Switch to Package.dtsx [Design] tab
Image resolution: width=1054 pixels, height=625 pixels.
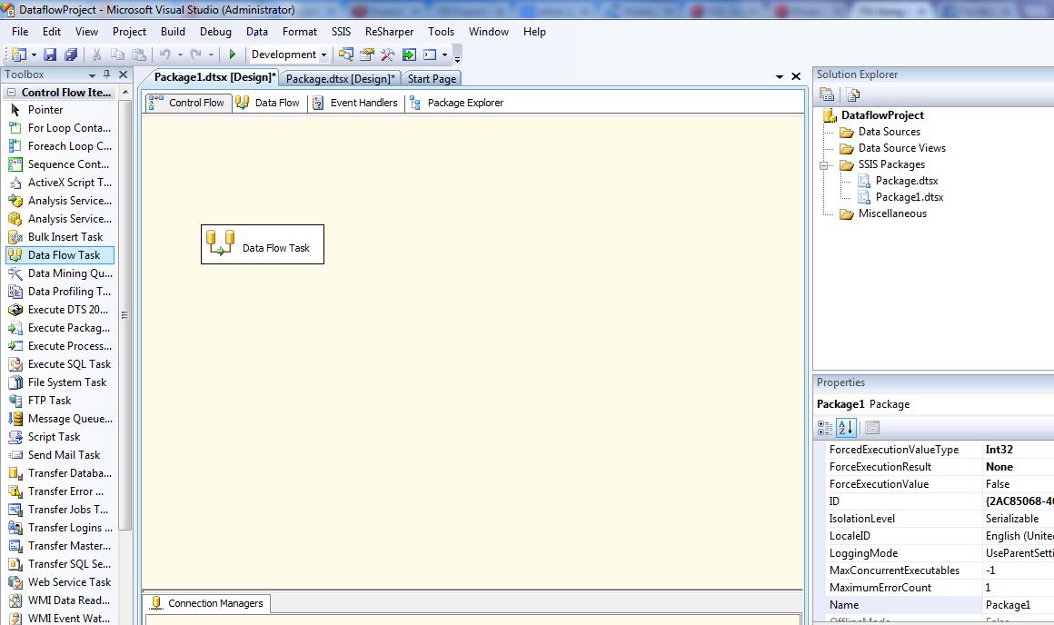(x=340, y=79)
